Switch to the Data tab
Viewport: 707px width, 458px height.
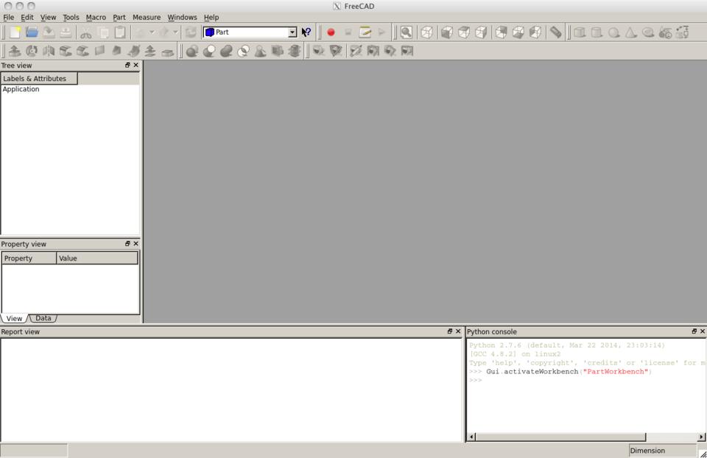pyautogui.click(x=43, y=318)
